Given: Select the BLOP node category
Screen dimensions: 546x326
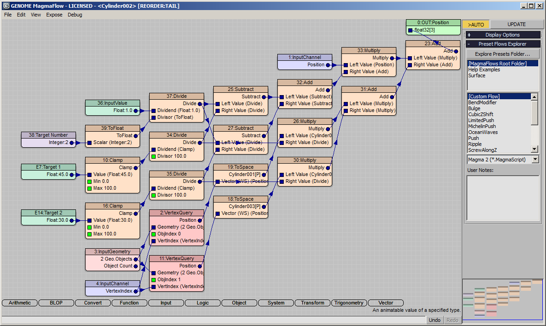Looking at the screenshot, I should [56, 303].
